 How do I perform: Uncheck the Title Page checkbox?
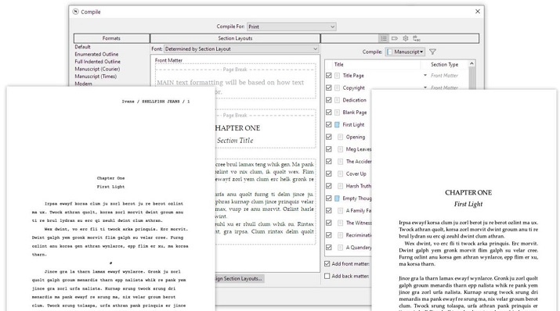pos(329,76)
